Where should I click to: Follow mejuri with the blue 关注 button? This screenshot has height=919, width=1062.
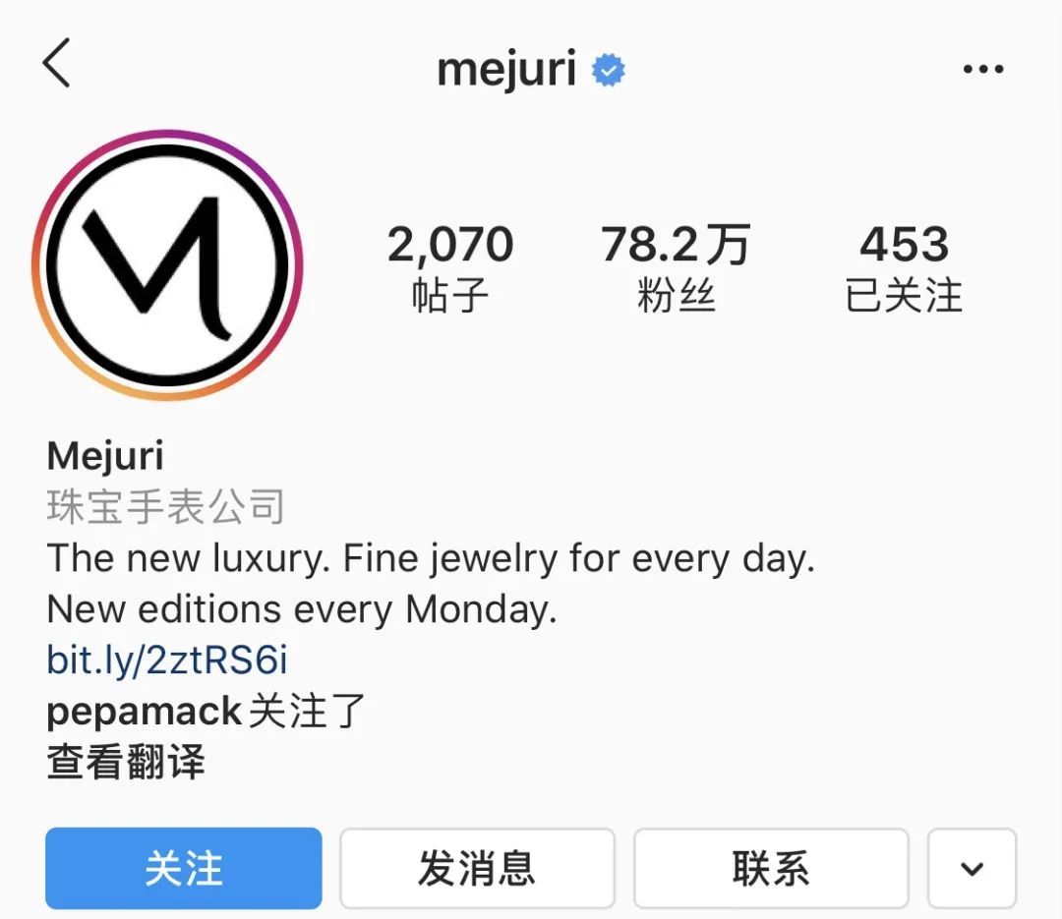(184, 868)
